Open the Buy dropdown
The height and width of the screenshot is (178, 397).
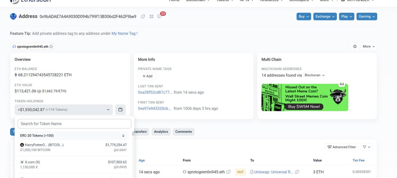[x=304, y=17]
